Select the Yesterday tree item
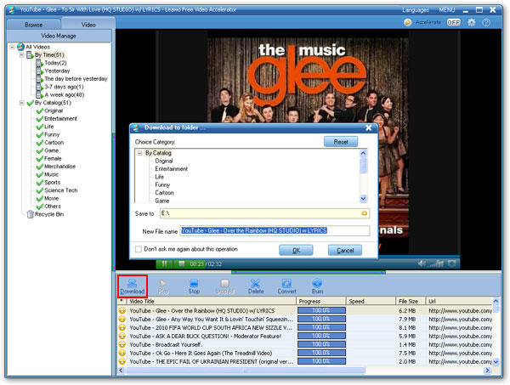 tap(57, 71)
